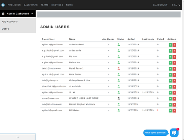
Task: Click the red delete icon for St. W
Action: [174, 93]
